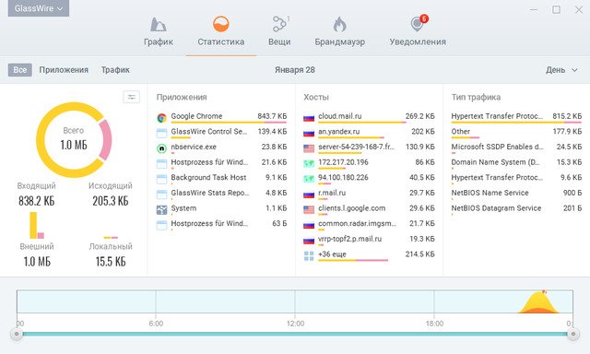Select the clients.l.google.com host
The image size is (590, 354).
pos(369,209)
